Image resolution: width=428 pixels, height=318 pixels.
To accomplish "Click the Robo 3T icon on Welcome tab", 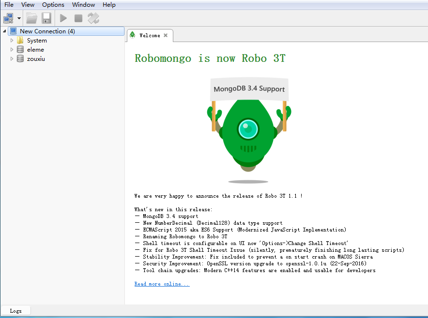I will click(132, 35).
